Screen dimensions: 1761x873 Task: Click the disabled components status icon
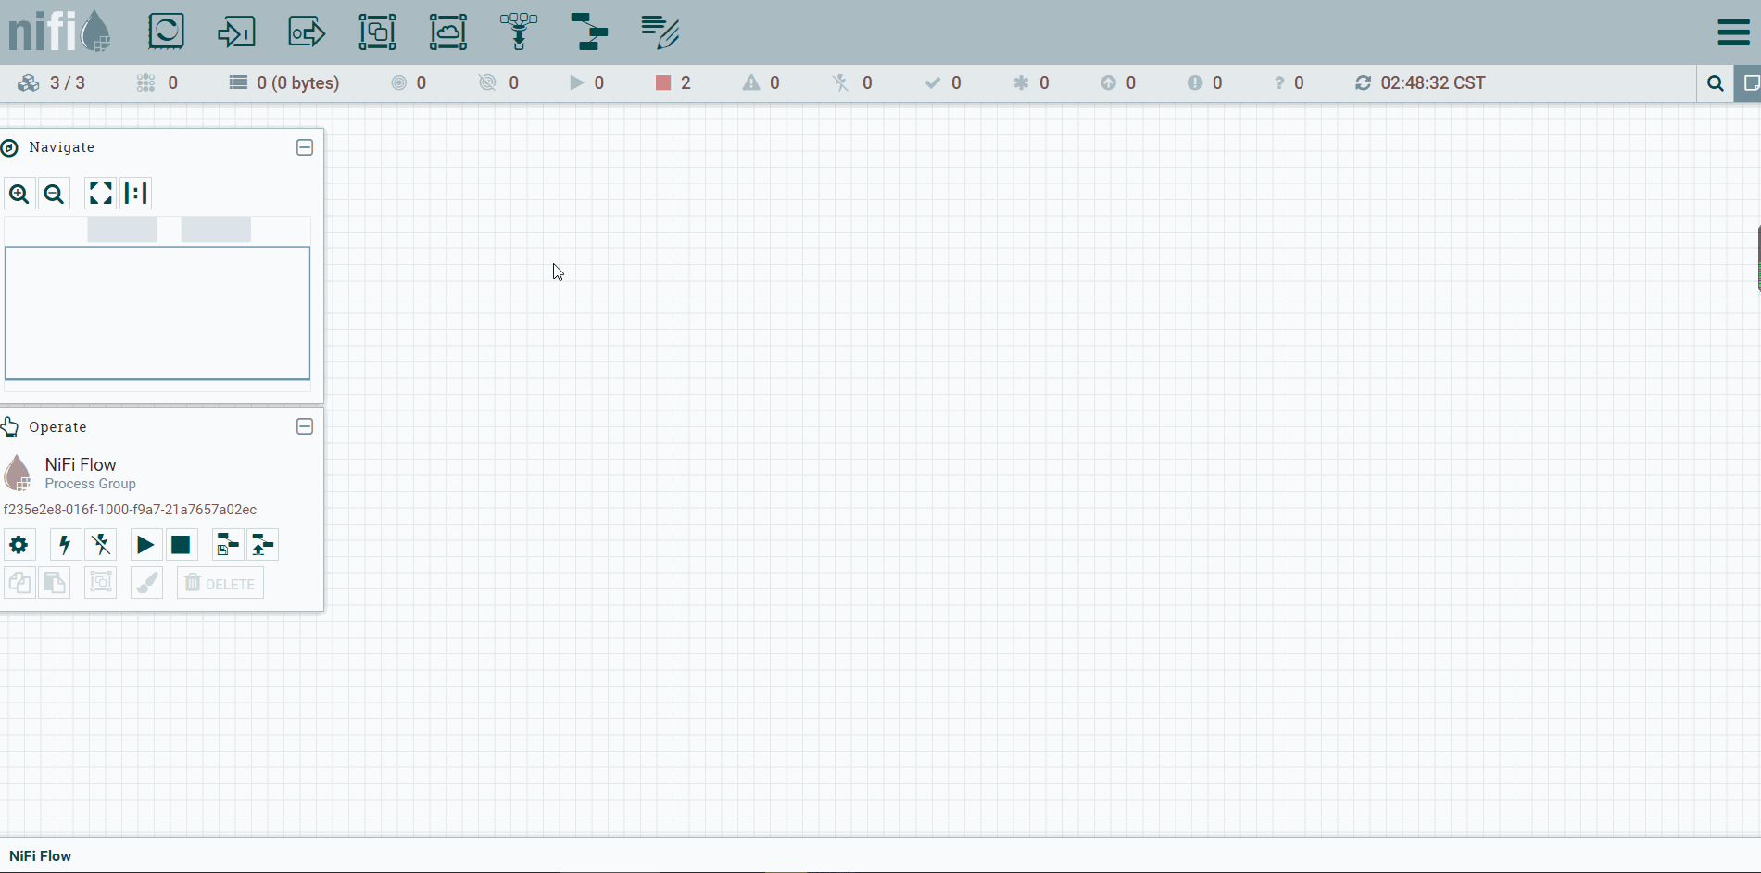(840, 83)
